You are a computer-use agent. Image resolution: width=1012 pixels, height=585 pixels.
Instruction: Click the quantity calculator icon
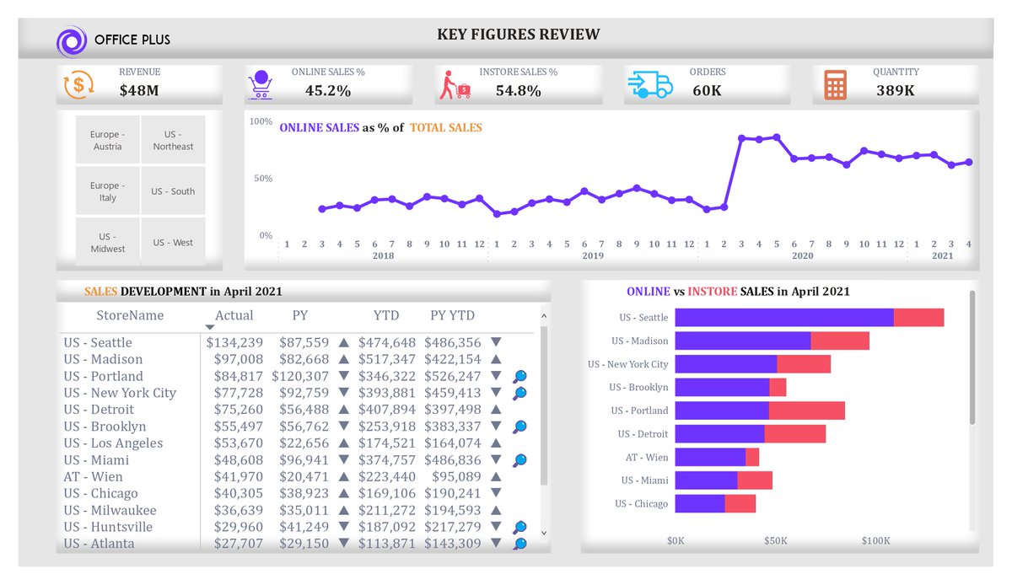(835, 85)
